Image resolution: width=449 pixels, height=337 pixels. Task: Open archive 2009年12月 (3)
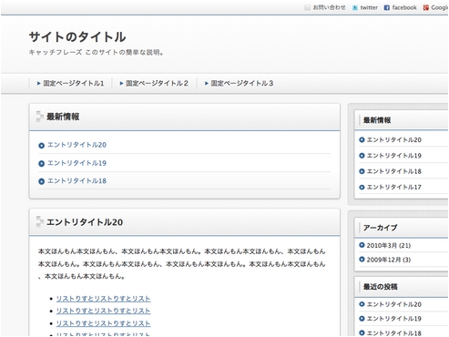(x=389, y=260)
